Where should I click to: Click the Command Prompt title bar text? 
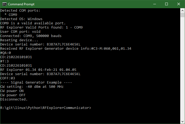(x=21, y=4)
